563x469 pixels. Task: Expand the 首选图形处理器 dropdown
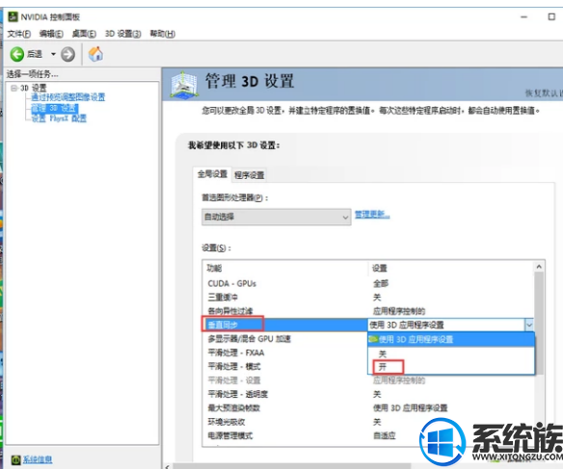click(x=276, y=217)
